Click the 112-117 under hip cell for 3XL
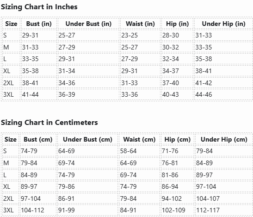This screenshot has width=253, height=217. point(224,210)
